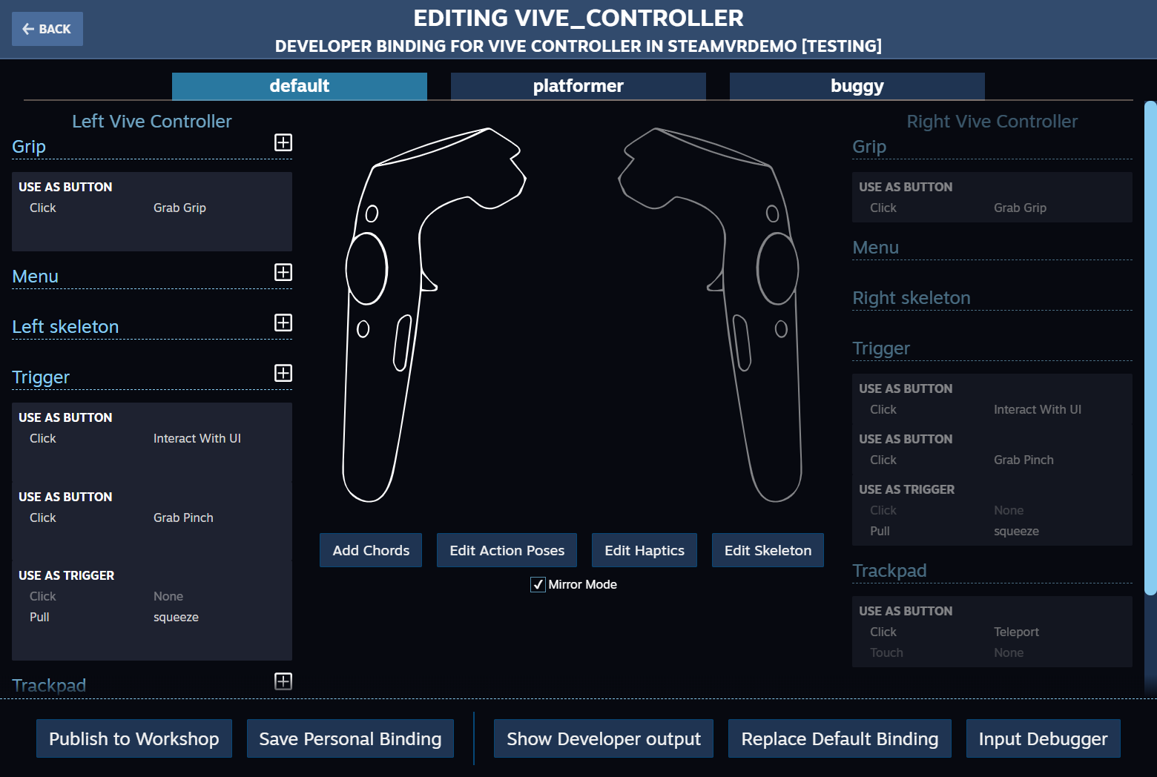
Task: Click the vertical scrollbar on right edge
Action: point(1150,348)
